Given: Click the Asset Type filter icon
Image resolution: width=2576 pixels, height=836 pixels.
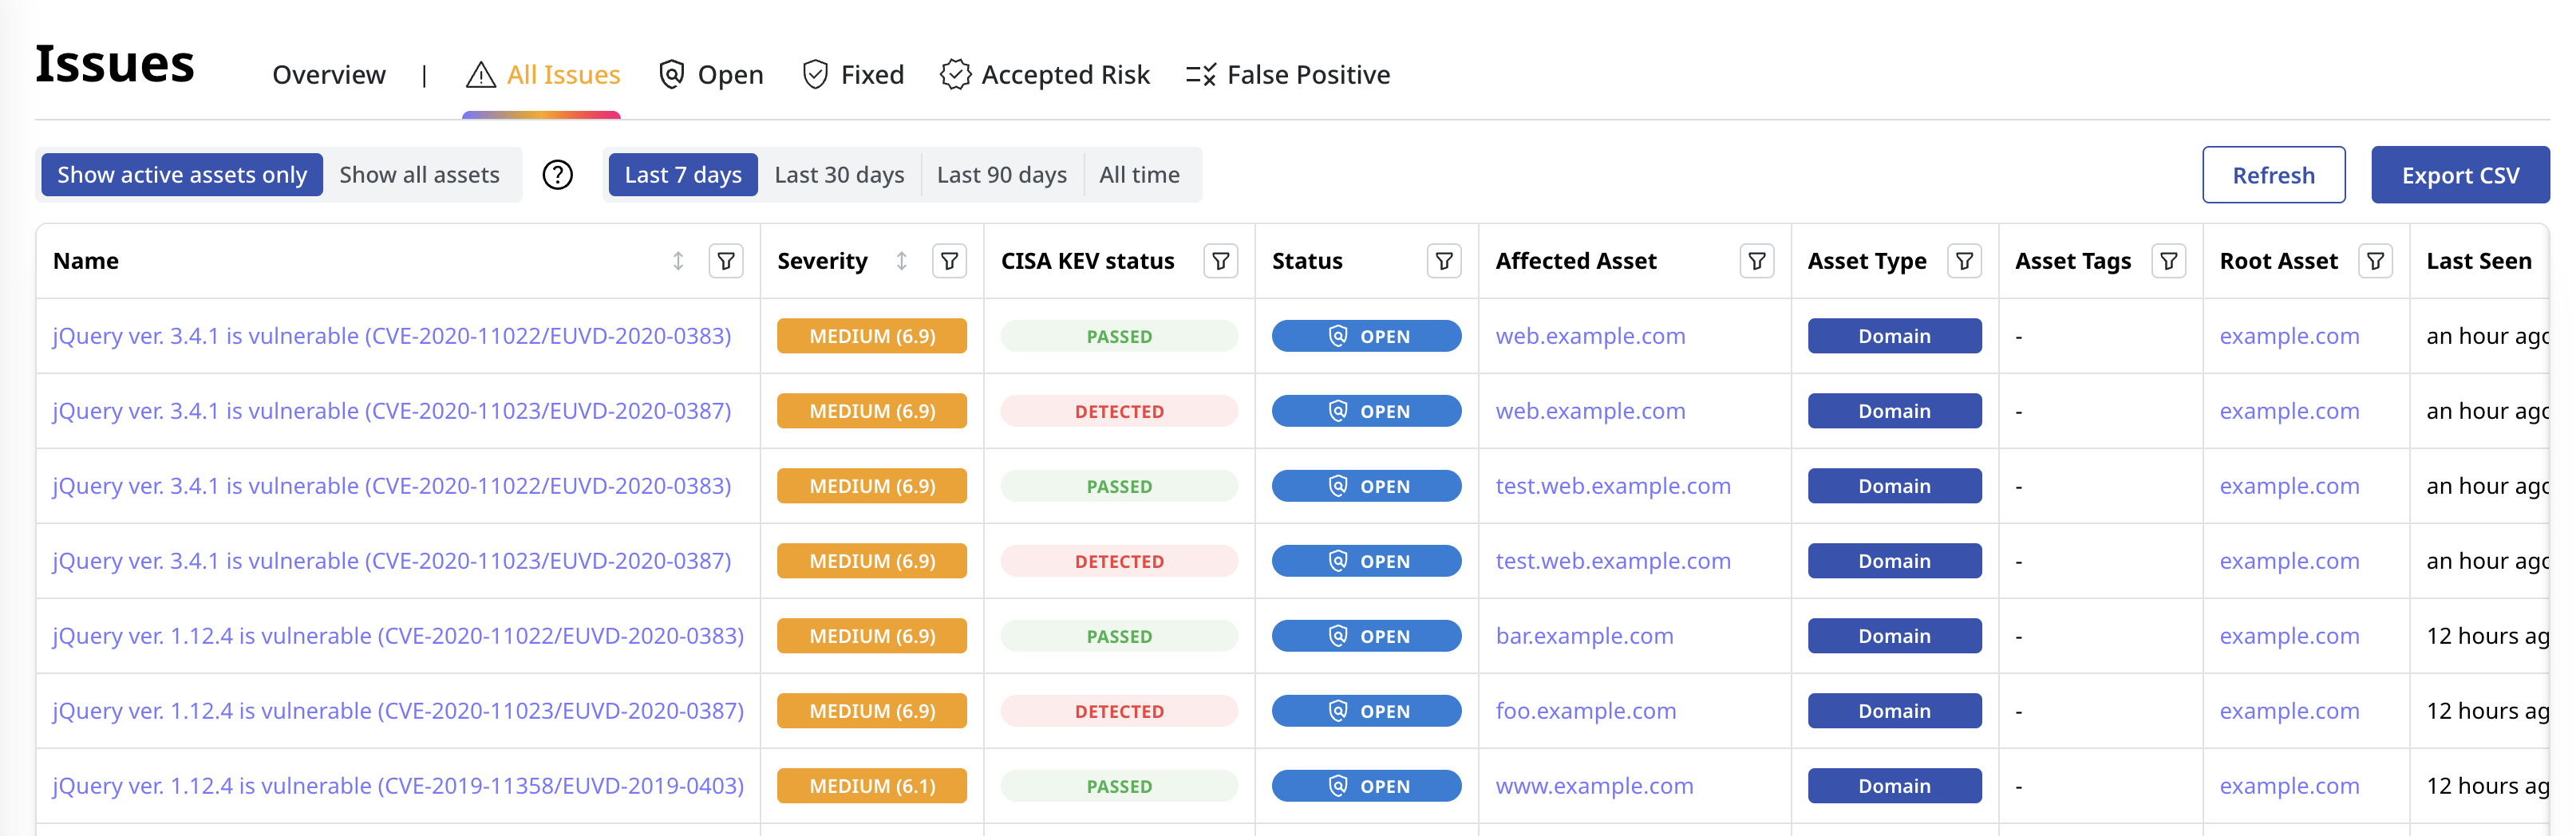Looking at the screenshot, I should click(1964, 261).
